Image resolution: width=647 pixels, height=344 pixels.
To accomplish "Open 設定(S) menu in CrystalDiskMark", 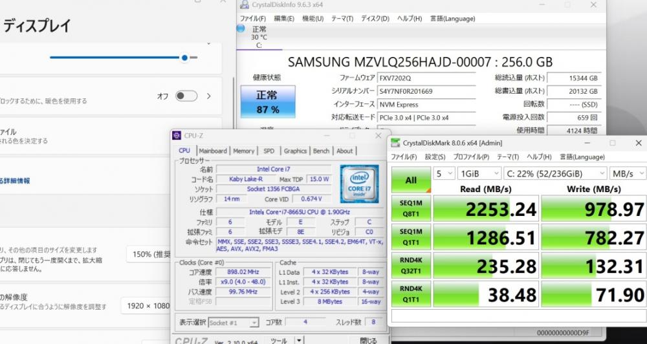I will click(435, 157).
